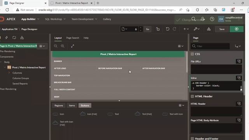Switch to the Layout tab
Image resolution: width=249 pixels, height=140 pixels.
58,38
